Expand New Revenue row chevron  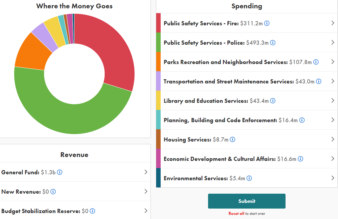pyautogui.click(x=146, y=191)
